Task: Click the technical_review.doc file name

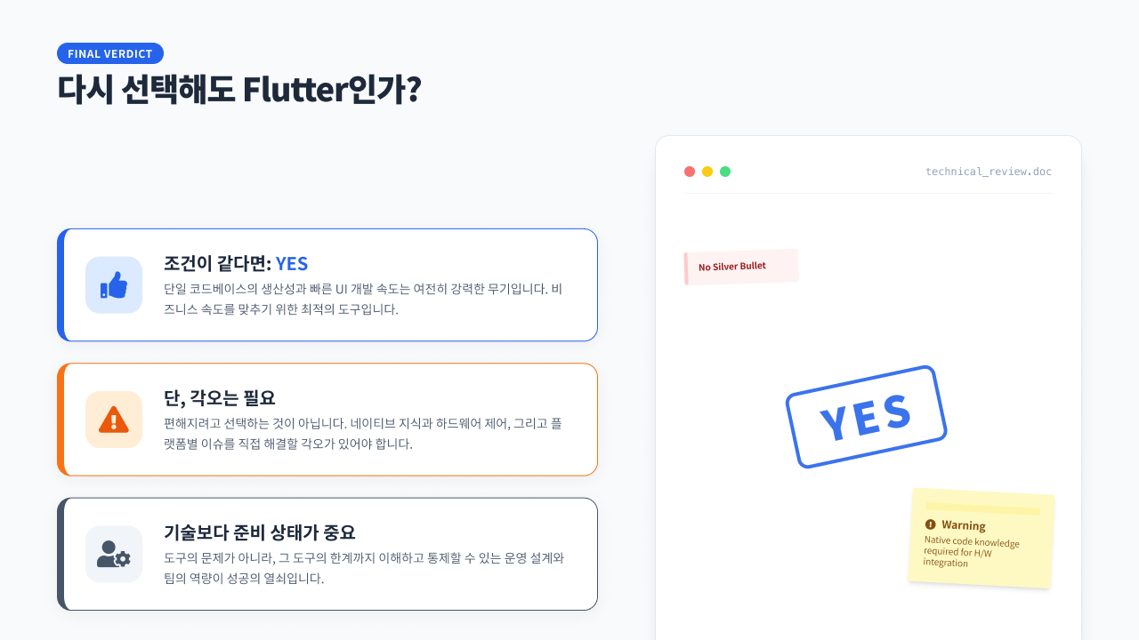Action: coord(989,172)
